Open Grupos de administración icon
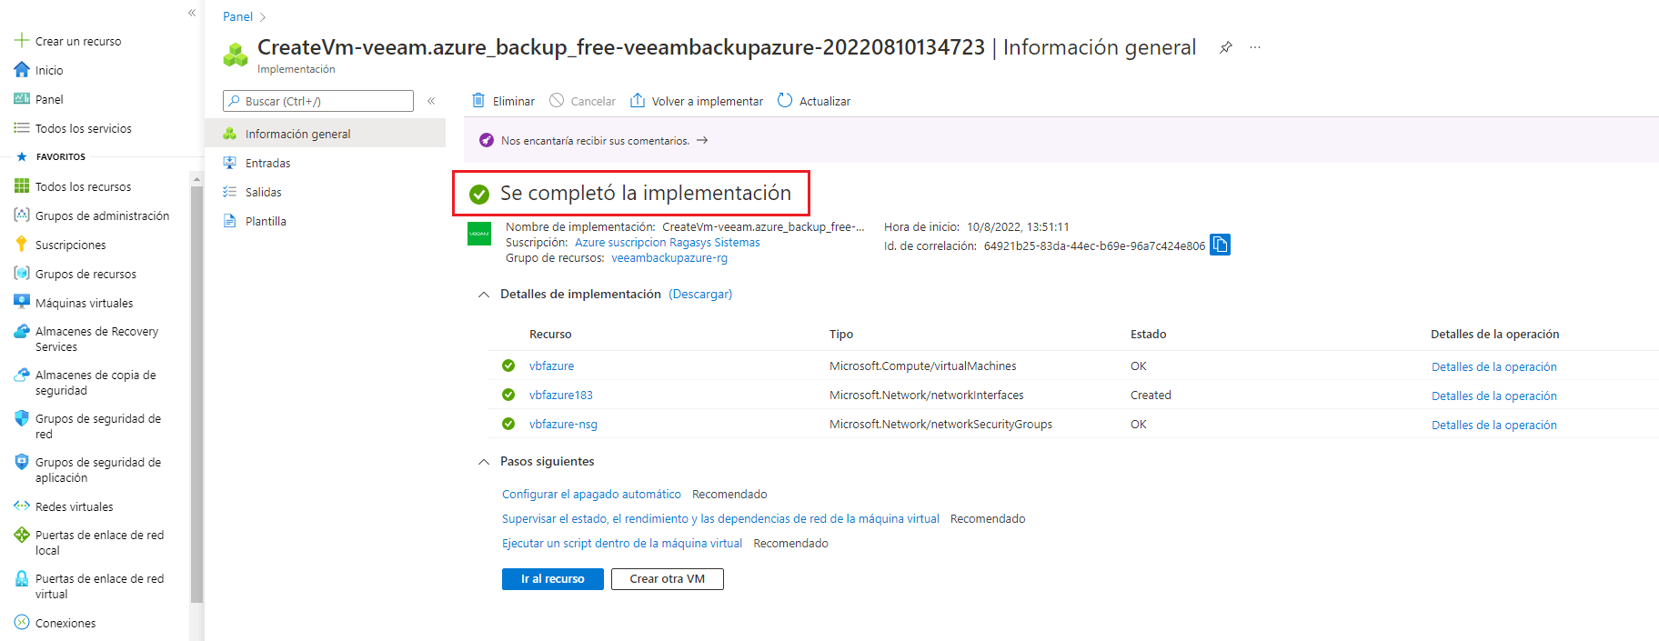The image size is (1659, 641). pos(22,215)
